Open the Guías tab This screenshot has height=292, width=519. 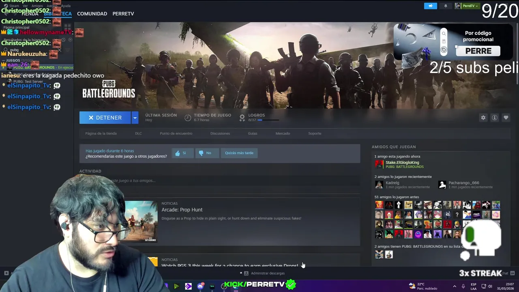[253, 133]
